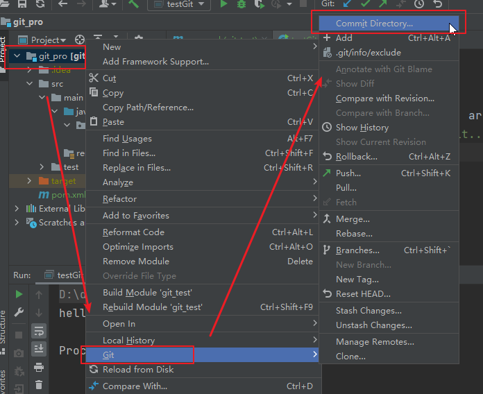Screen dimensions: 483x394
Task: Click the Synchronize/refresh toolbar icon
Action: [40, 3]
